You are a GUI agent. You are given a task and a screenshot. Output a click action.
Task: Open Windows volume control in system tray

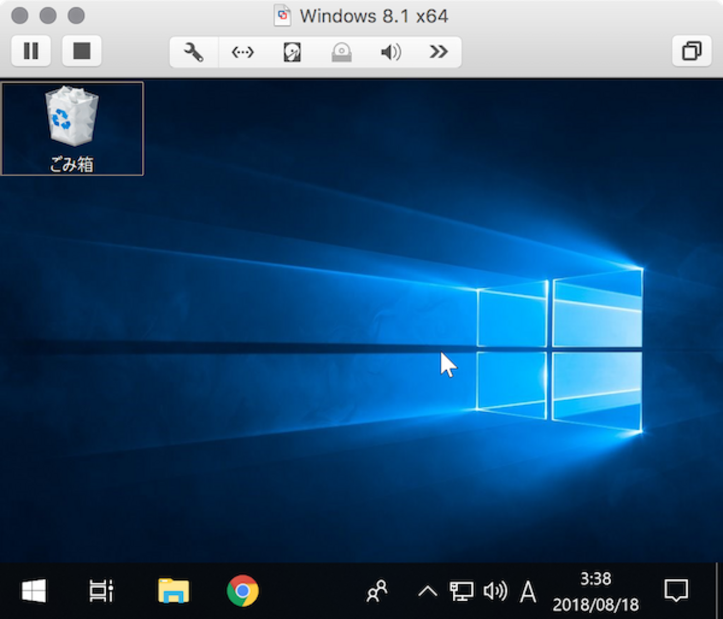point(494,591)
